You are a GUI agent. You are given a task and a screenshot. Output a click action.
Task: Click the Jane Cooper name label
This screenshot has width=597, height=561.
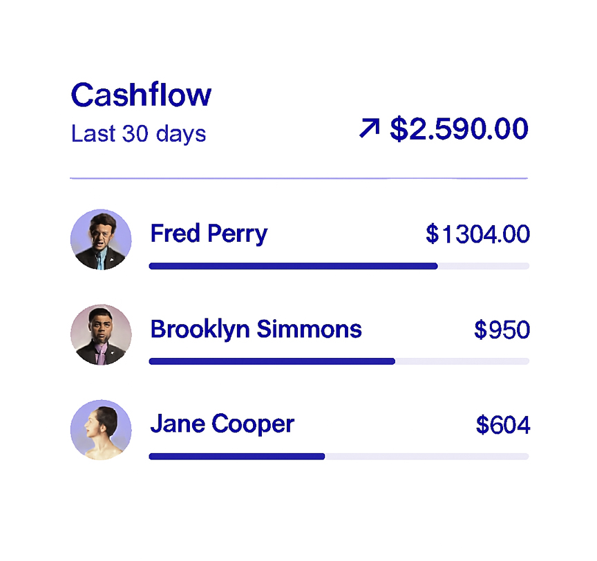pos(222,424)
